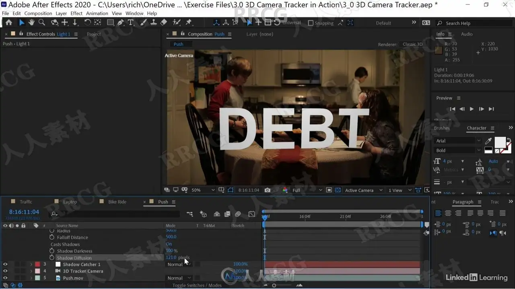Expand the 3D Tracker Camera layer
515x289 pixels.
tap(31, 271)
